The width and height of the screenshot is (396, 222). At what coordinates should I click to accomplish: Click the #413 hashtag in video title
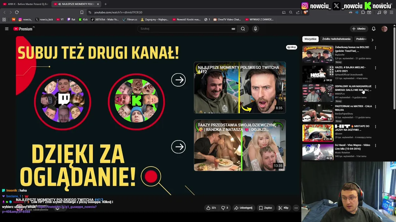[99, 200]
